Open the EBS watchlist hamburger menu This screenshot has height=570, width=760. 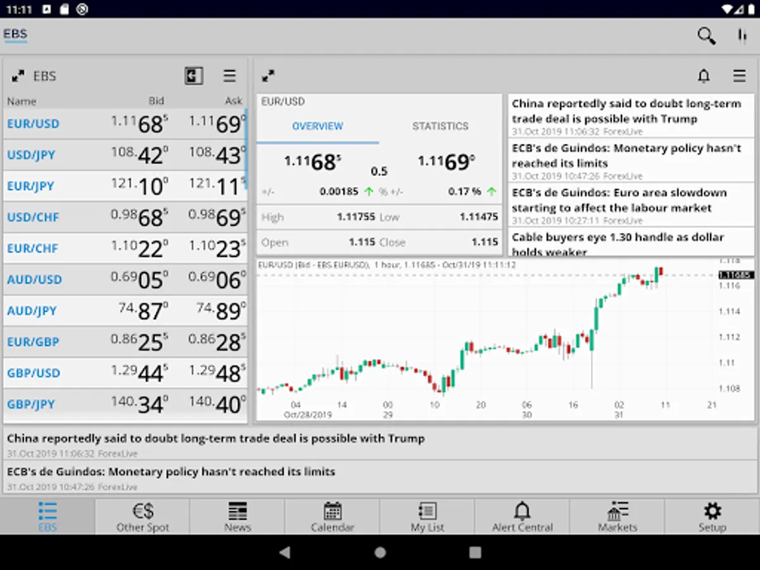tap(229, 77)
